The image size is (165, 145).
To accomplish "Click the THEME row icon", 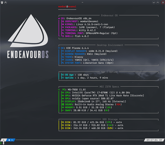I will (63, 57).
